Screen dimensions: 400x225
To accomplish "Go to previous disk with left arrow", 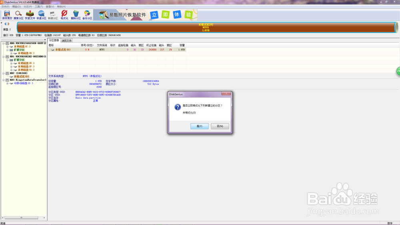I will pos(5,24).
